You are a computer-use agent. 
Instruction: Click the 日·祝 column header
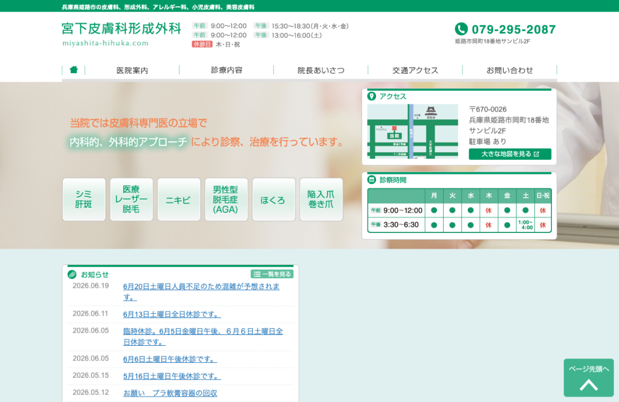pos(543,196)
